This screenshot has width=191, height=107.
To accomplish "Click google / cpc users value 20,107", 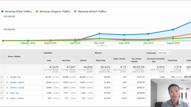I will (x=48, y=77).
